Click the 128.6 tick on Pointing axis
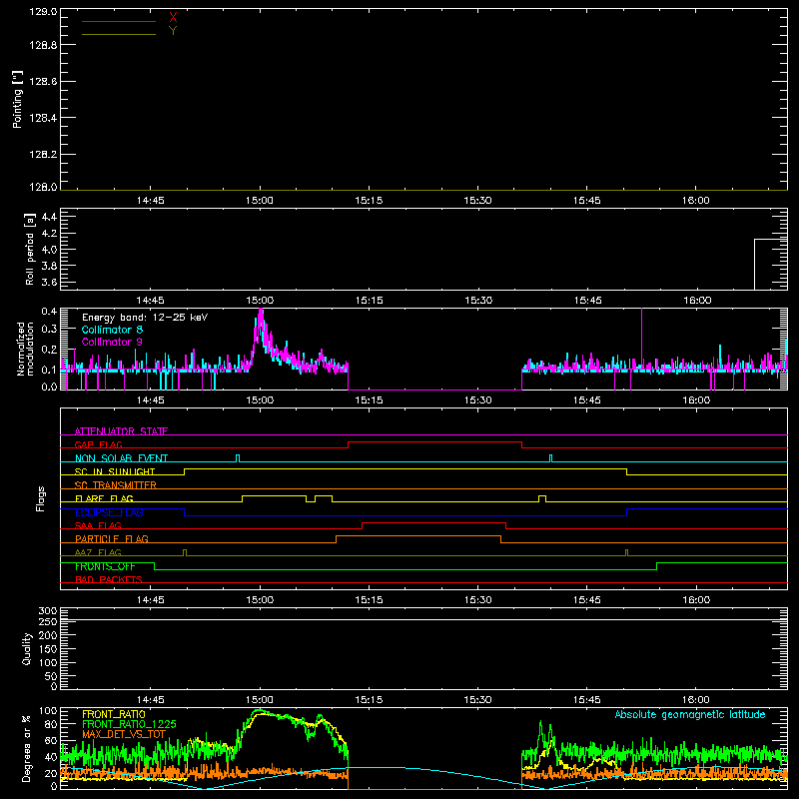 point(43,81)
